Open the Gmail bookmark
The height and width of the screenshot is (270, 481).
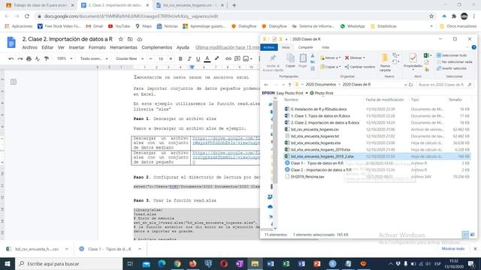point(95,26)
